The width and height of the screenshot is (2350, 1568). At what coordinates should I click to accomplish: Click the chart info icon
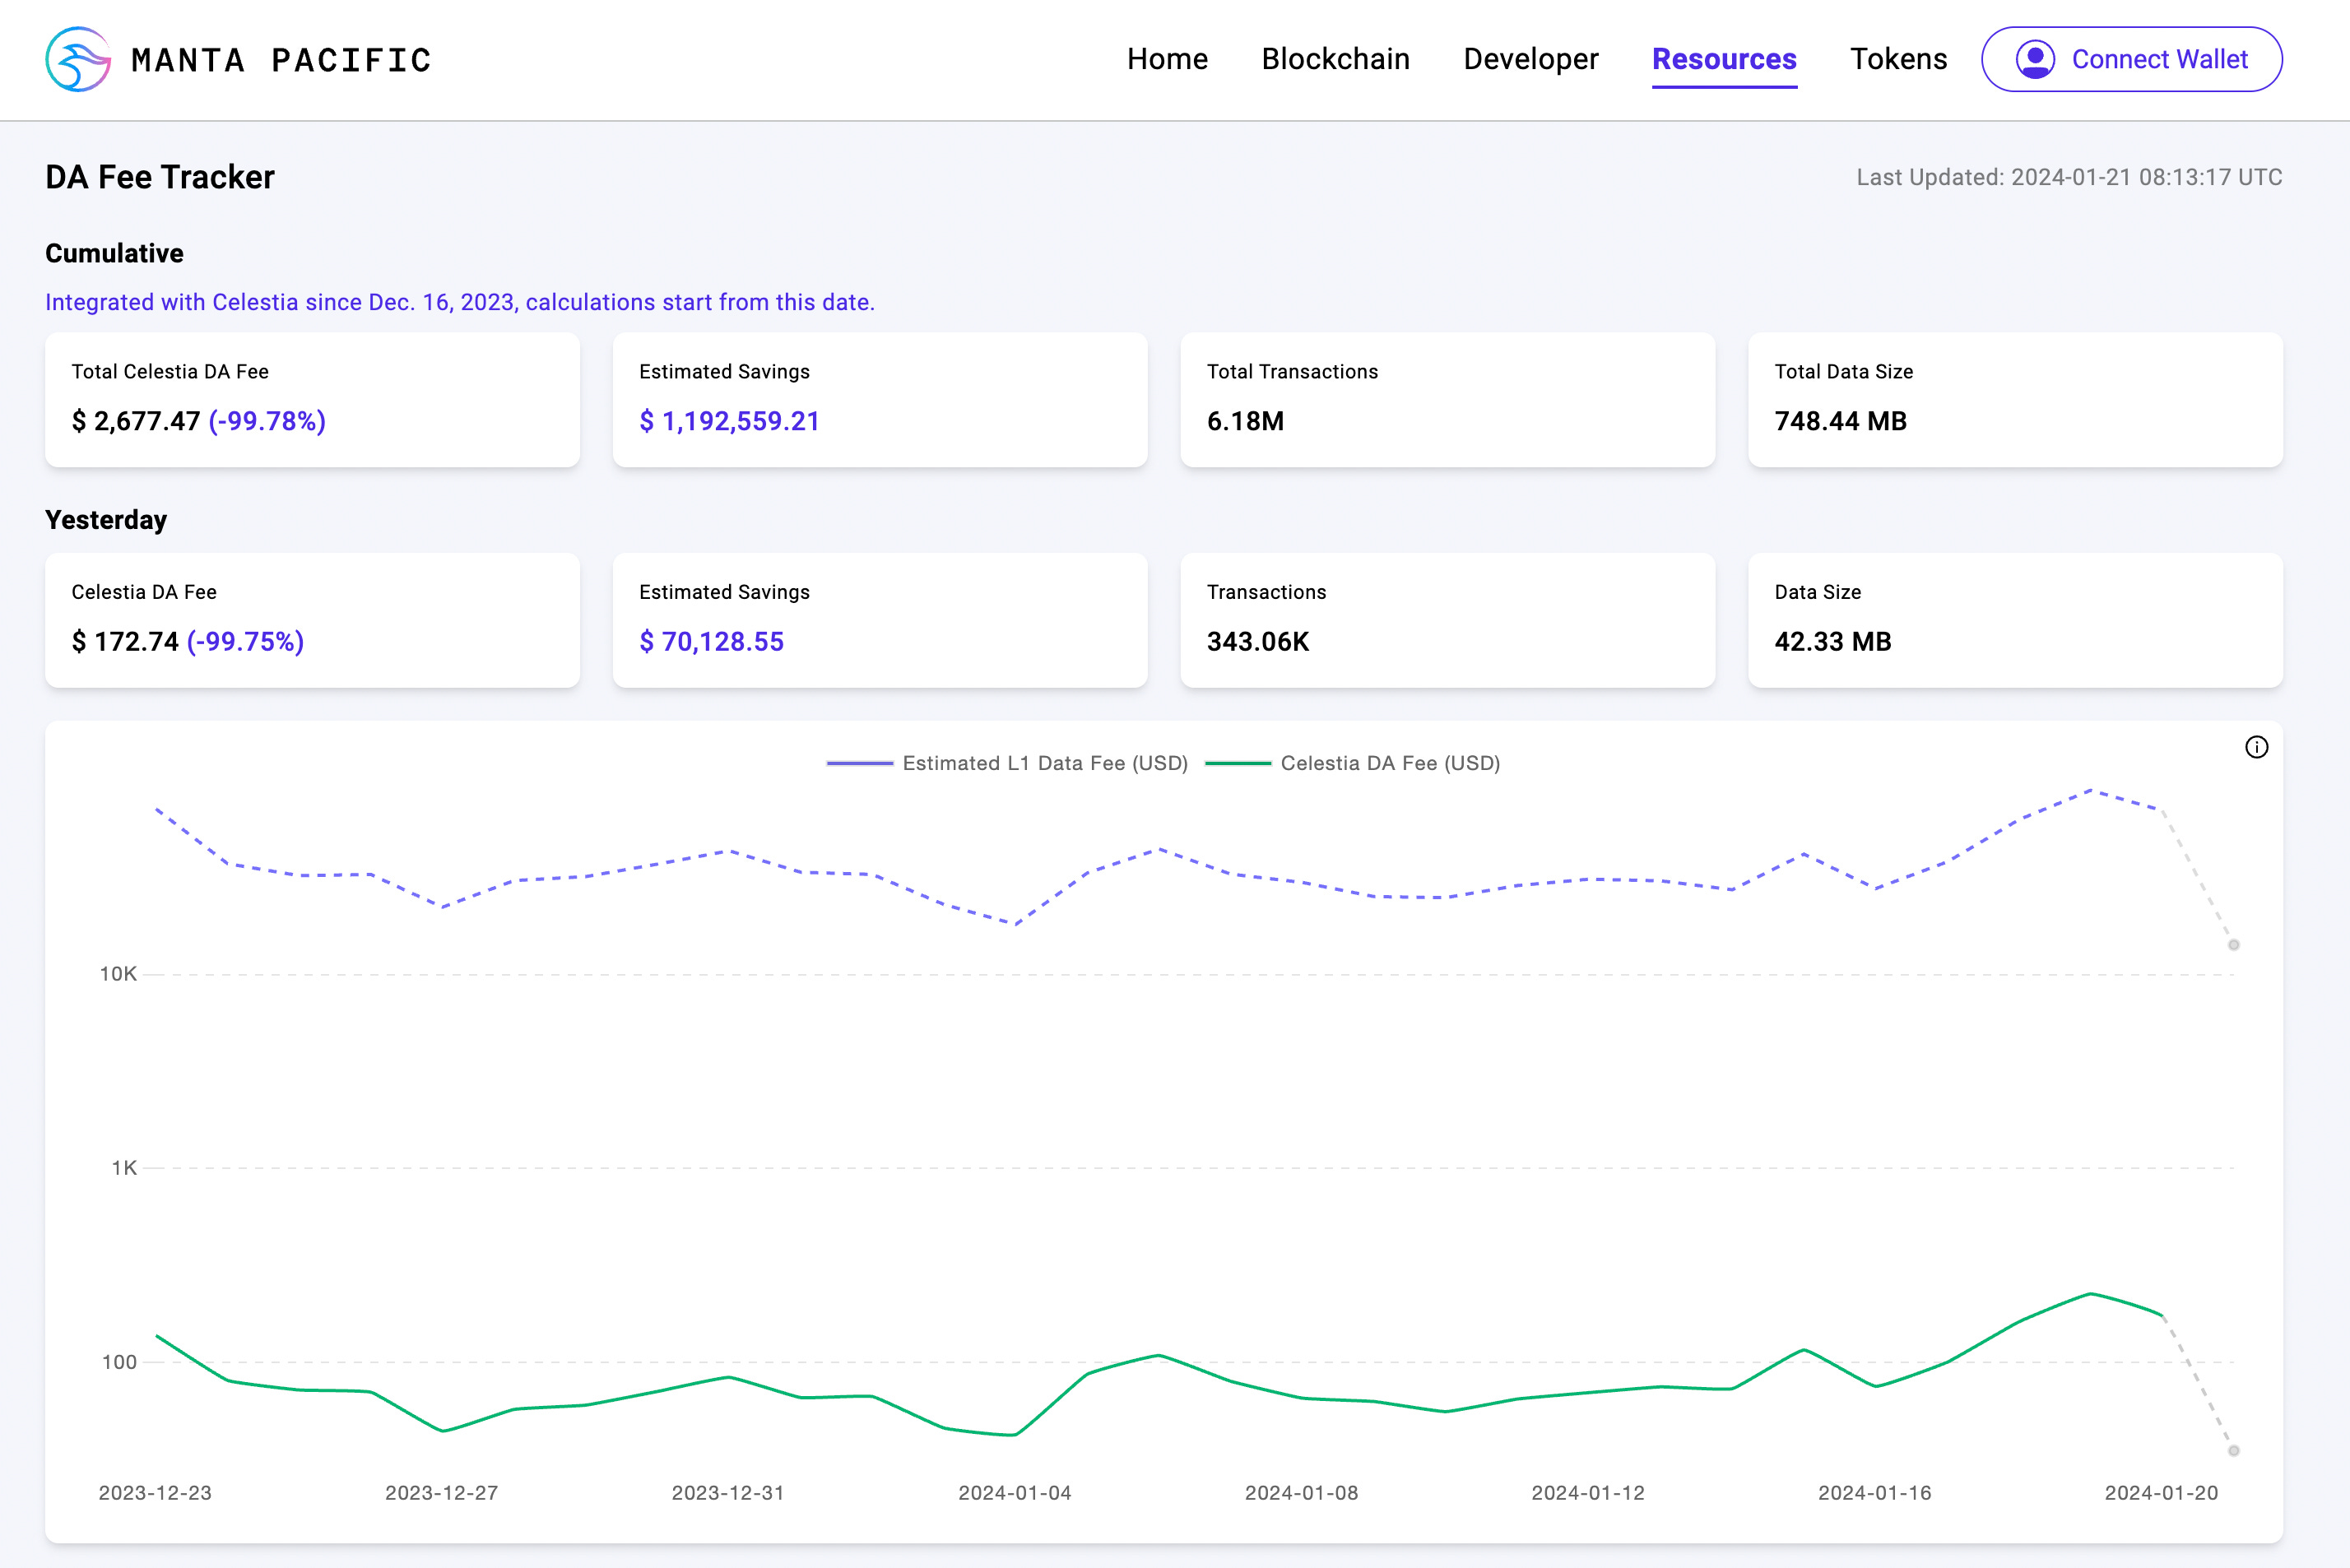2256,747
